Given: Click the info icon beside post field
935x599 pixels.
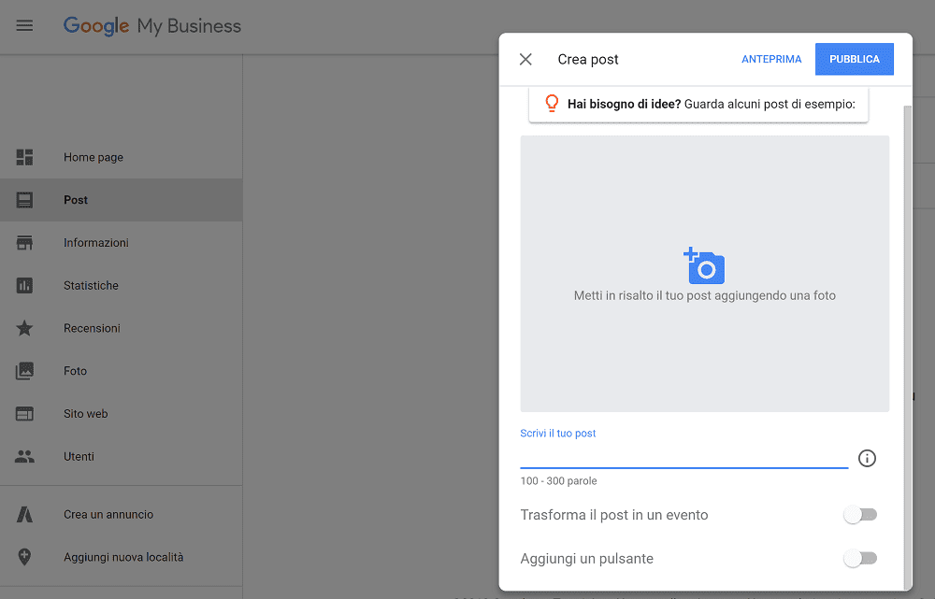Looking at the screenshot, I should (x=867, y=458).
